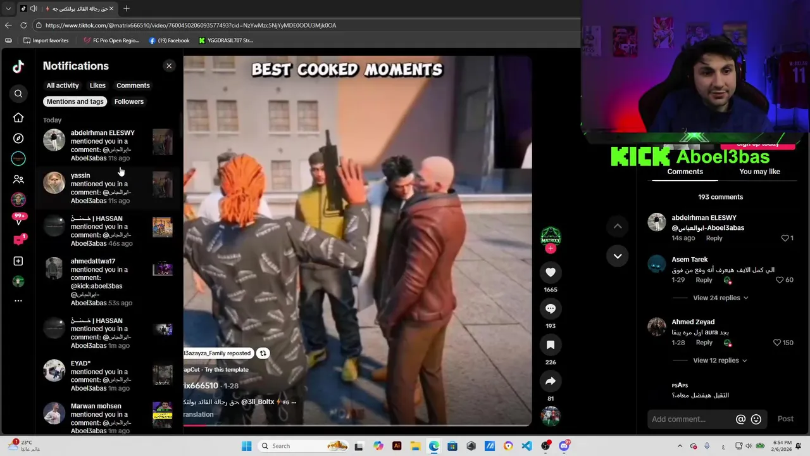Open the activity icon with 99+ badge
Screen dimensions: 810x456
pyautogui.click(x=18, y=219)
